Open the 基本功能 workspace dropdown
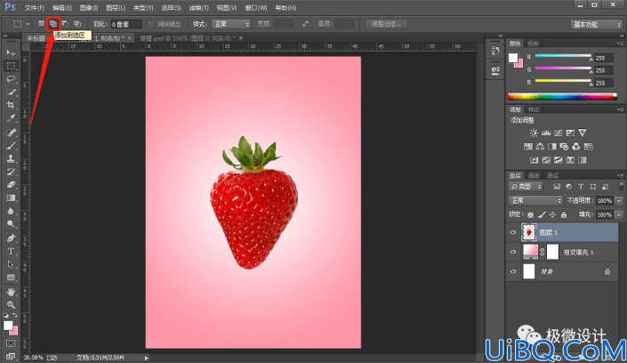627x363 pixels. click(x=596, y=24)
